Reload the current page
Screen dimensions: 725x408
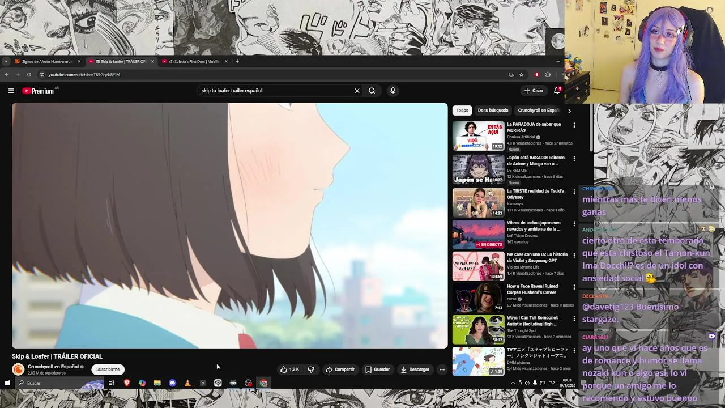29,75
